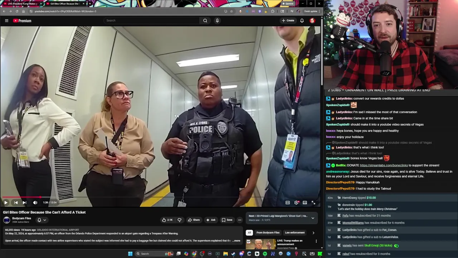The image size is (458, 258).
Task: Save the video to a playlist
Action: [227, 220]
